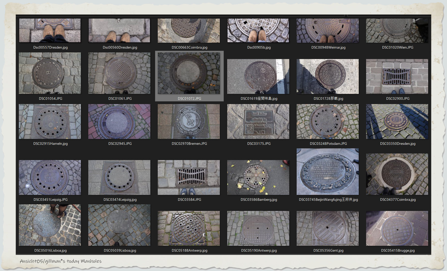Click the Dsc00905b.jpg thumbnail

tap(258, 30)
